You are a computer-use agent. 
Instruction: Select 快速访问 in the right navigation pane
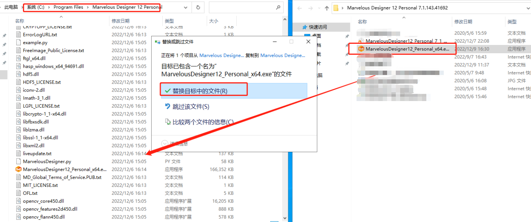coord(318,27)
